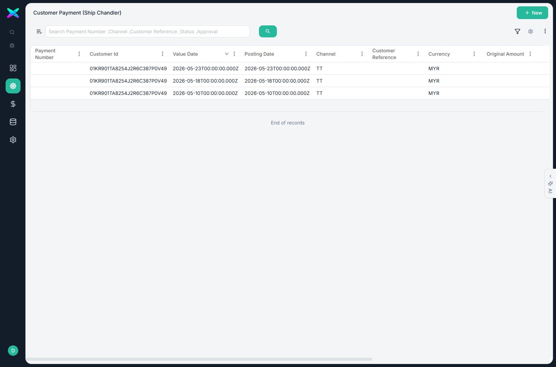The height and width of the screenshot is (367, 556).
Task: Toggle Value Date sort arrow
Action: click(x=227, y=54)
